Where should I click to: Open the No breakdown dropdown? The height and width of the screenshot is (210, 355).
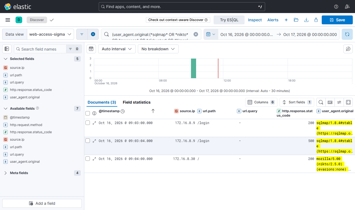[158, 49]
